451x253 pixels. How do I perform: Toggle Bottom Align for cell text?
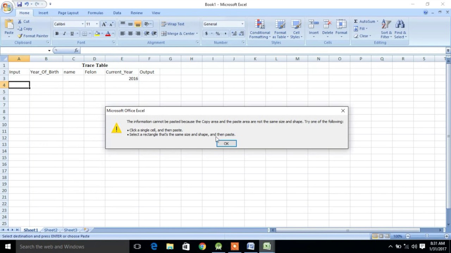[138, 24]
